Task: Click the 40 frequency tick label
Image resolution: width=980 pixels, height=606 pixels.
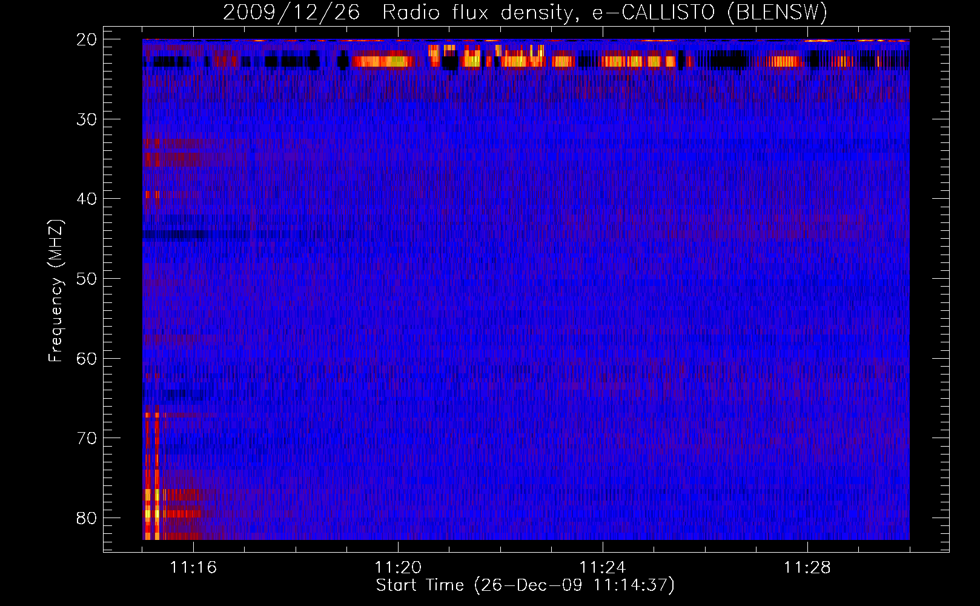Action: [87, 199]
